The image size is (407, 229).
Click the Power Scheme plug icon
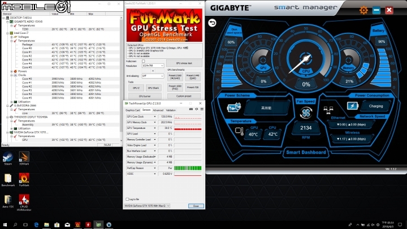click(234, 107)
